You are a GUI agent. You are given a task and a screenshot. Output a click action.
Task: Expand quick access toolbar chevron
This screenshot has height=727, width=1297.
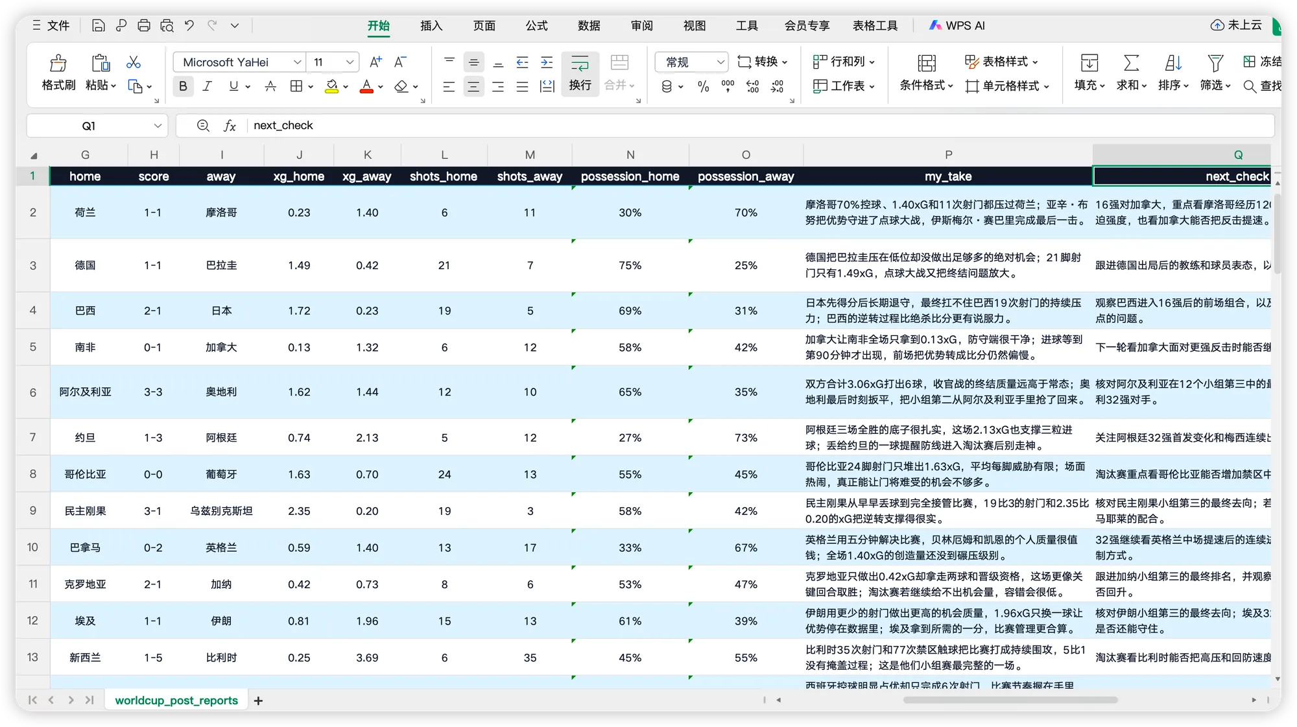[x=235, y=25]
